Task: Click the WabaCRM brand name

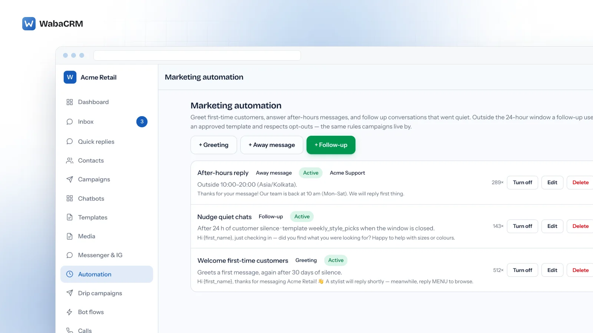Action: click(61, 24)
